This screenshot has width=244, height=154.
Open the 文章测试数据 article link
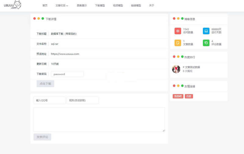click(192, 67)
